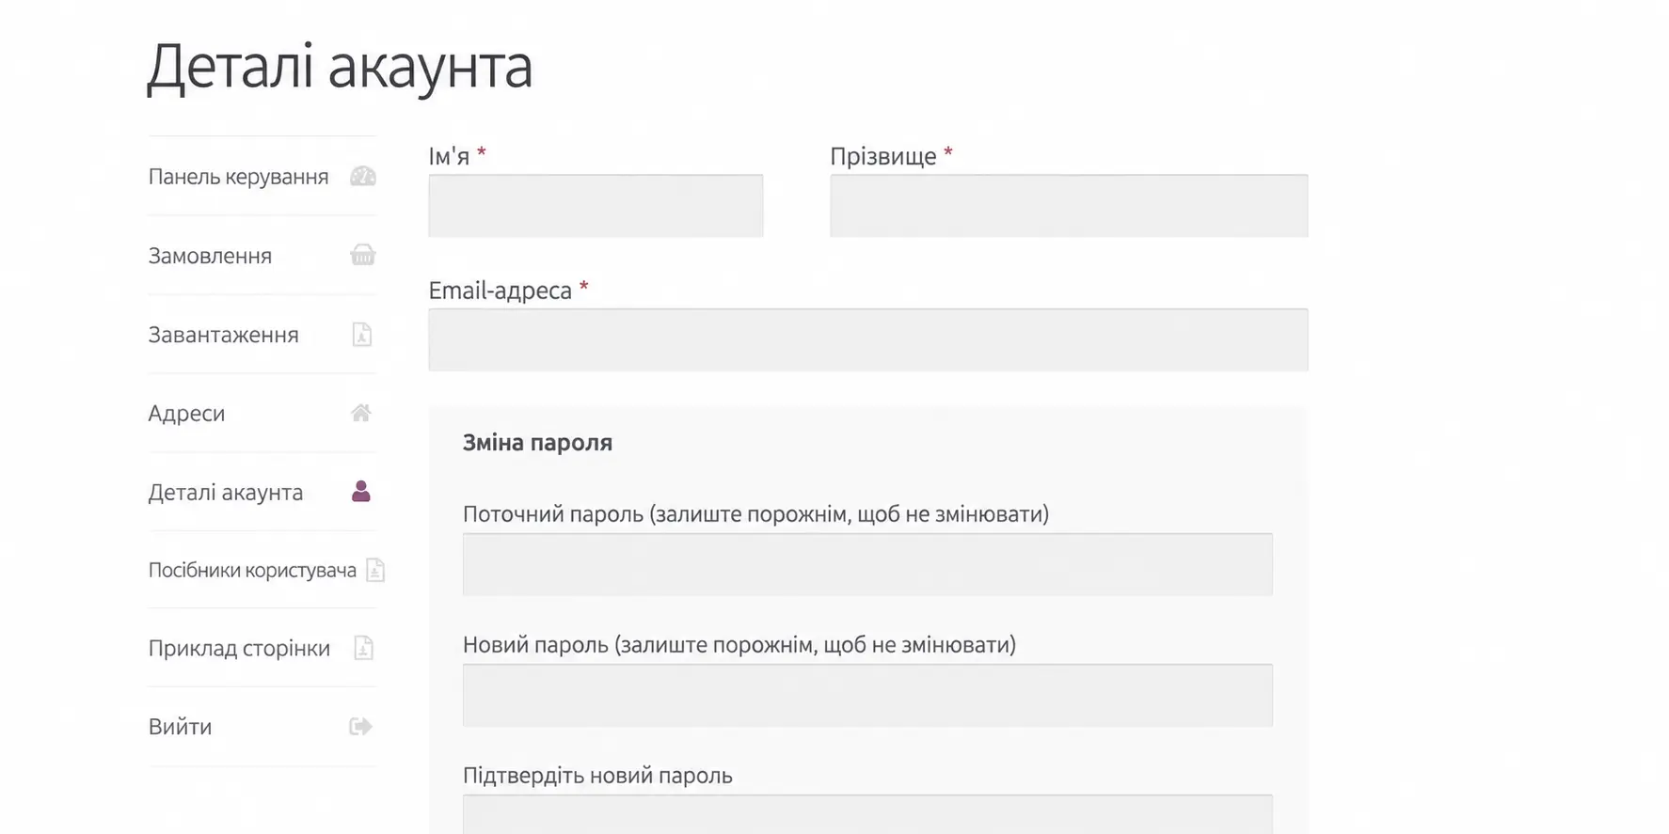Viewport: 1669px width, 834px height.
Task: Open the Деталі акаунта sidebar link
Action: click(226, 493)
